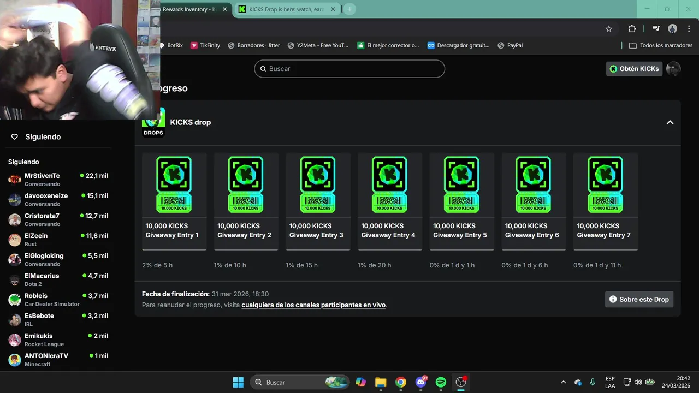699x393 pixels.
Task: Click Entry 2 progress bar 1% de 10 h
Action: pyautogui.click(x=246, y=249)
